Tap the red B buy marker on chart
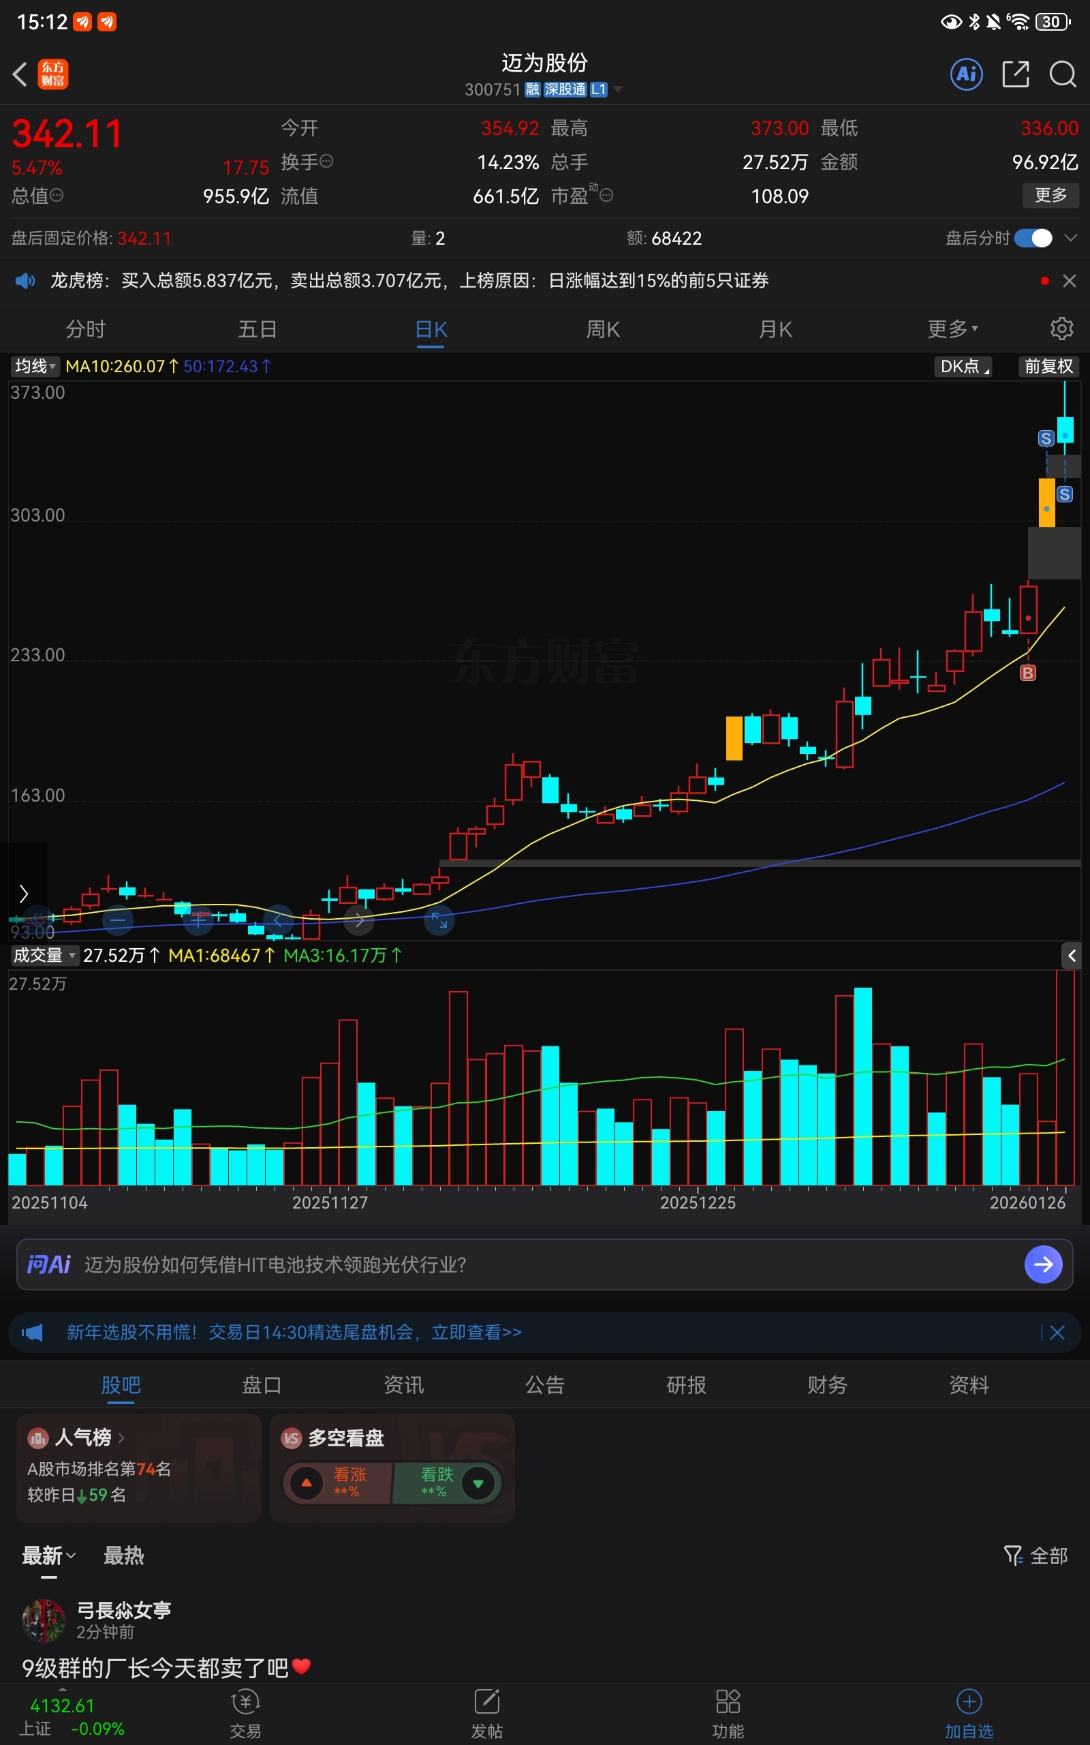Viewport: 1090px width, 1745px height. 1027,673
